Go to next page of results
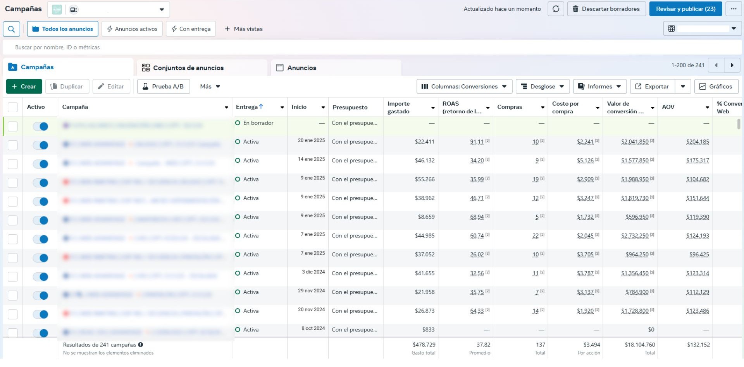This screenshot has width=744, height=367. 732,65
